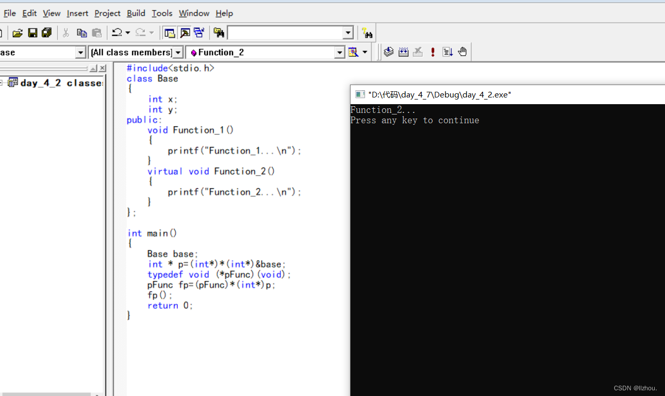Click the WizardBar actions wand icon
Viewport: 665px width, 396px height.
click(353, 52)
